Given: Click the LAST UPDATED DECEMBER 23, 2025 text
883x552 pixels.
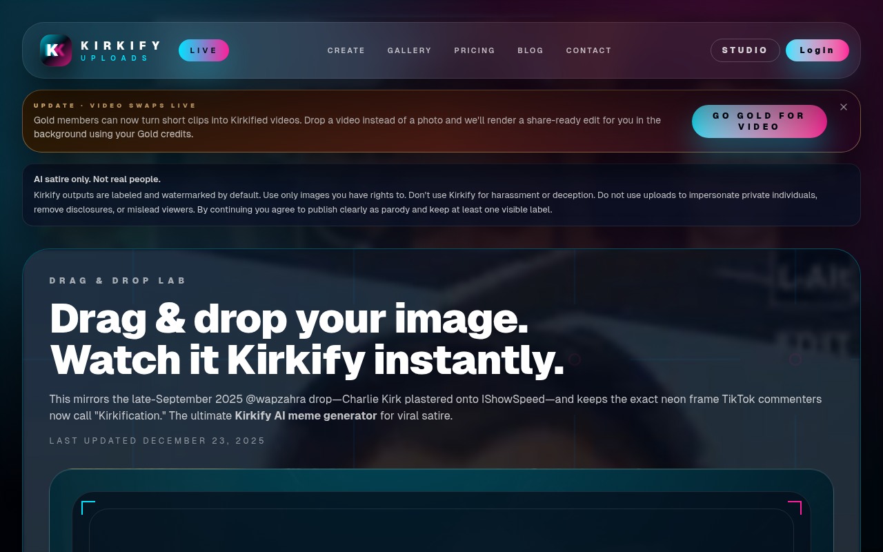Looking at the screenshot, I should [157, 440].
